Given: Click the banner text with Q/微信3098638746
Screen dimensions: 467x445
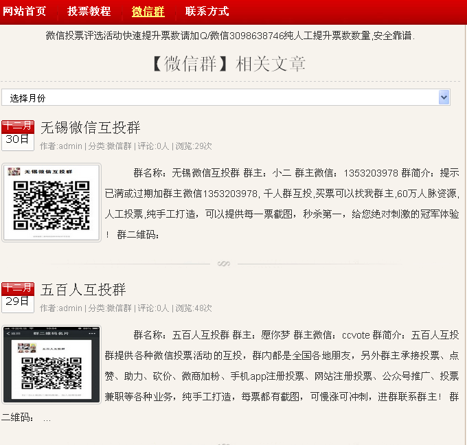Looking at the screenshot, I should (x=230, y=36).
